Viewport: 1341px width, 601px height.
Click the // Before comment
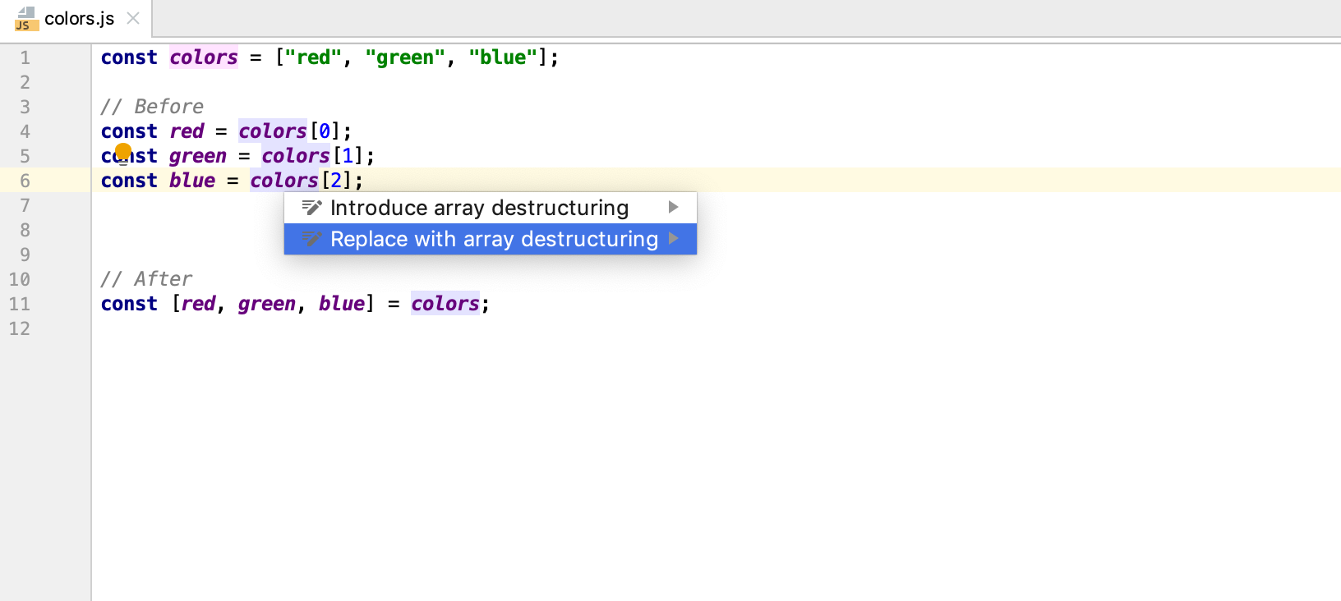pos(152,107)
